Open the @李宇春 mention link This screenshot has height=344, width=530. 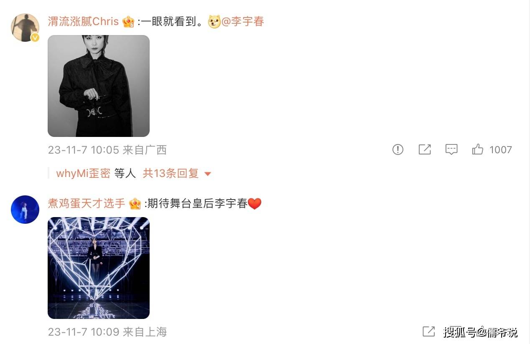click(x=243, y=21)
